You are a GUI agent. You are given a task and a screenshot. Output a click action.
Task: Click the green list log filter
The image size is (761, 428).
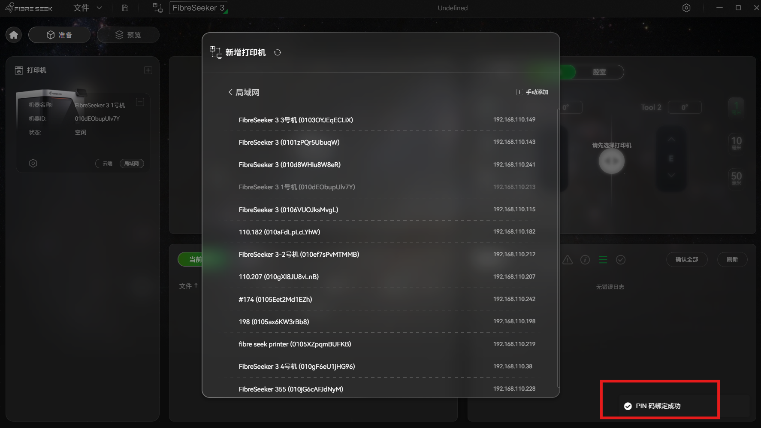point(603,260)
